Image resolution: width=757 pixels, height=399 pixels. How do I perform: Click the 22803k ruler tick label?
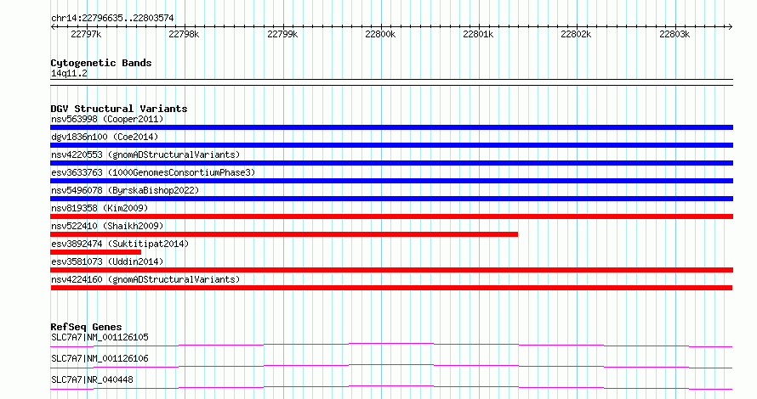click(x=674, y=34)
